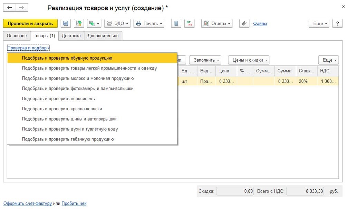Click the save (floppy disk) icon

66,23
